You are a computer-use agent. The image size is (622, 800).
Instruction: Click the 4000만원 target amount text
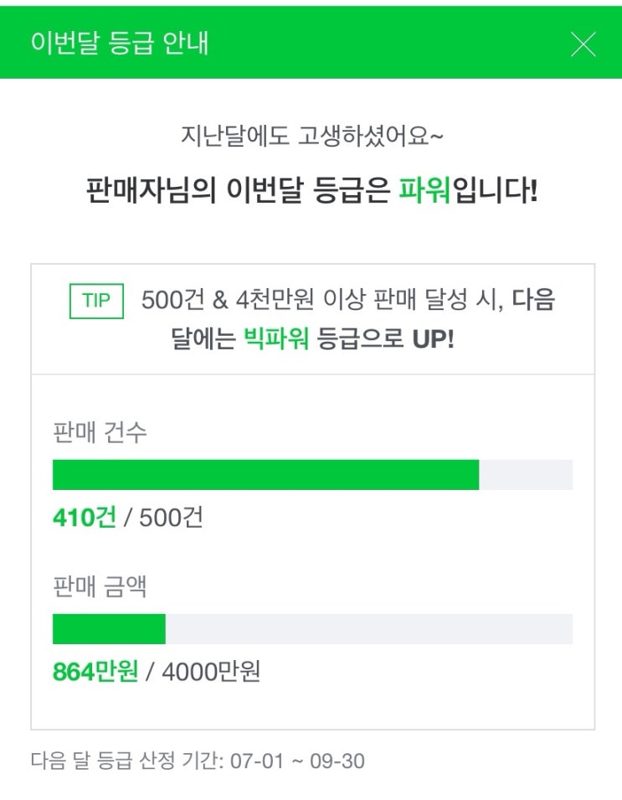[x=211, y=672]
